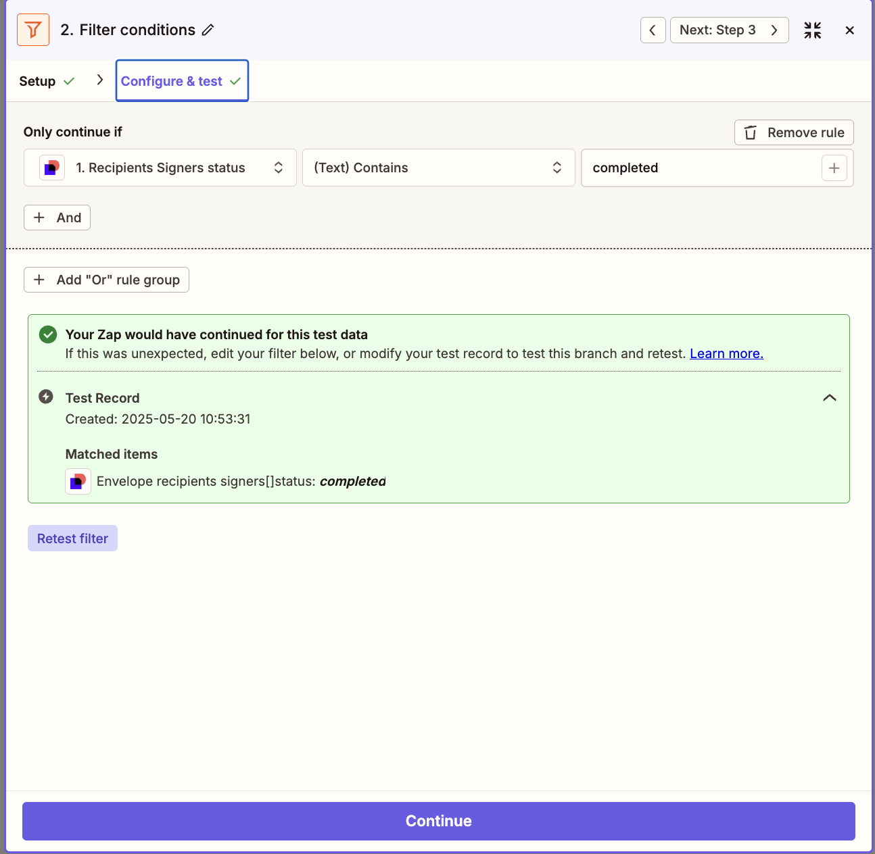Click the pencil icon to rename step

(x=208, y=30)
